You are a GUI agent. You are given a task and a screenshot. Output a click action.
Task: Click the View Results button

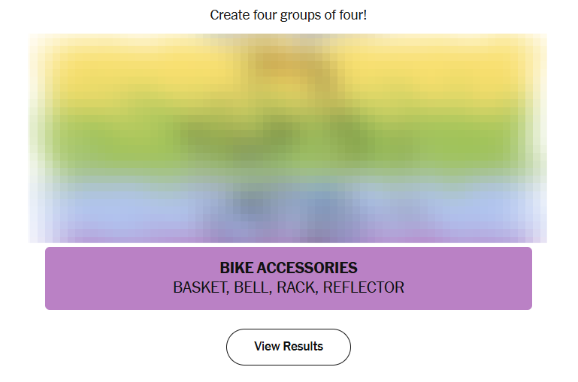288,347
